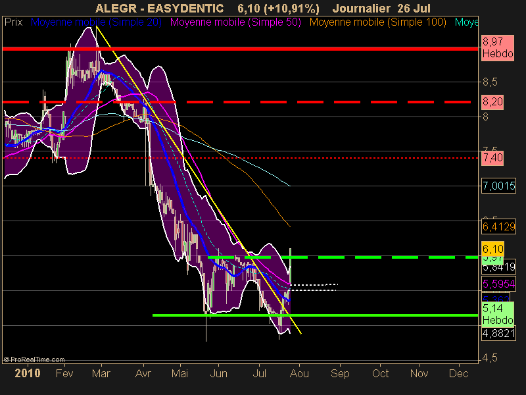Viewport: 526px width, 395px height.
Task: Click the 'Dec' month label
Action: (x=458, y=373)
